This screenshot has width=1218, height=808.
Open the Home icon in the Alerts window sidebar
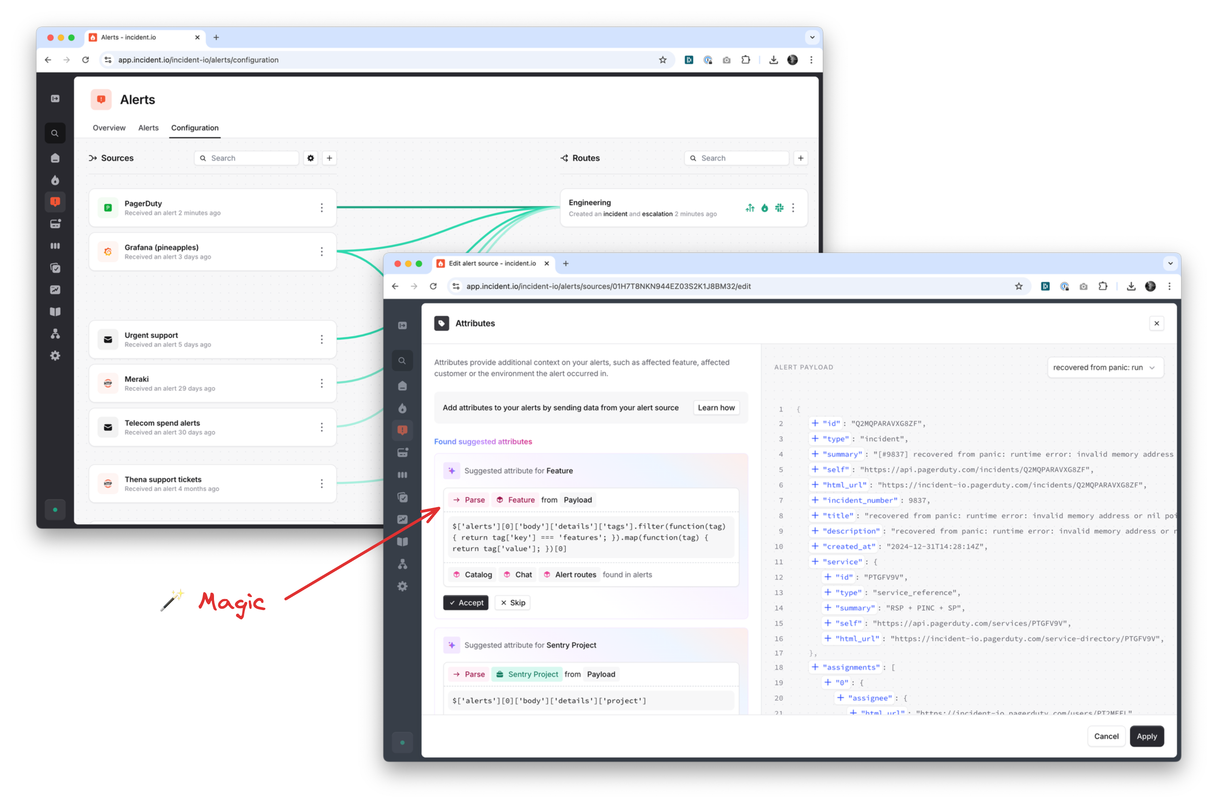pos(55,158)
